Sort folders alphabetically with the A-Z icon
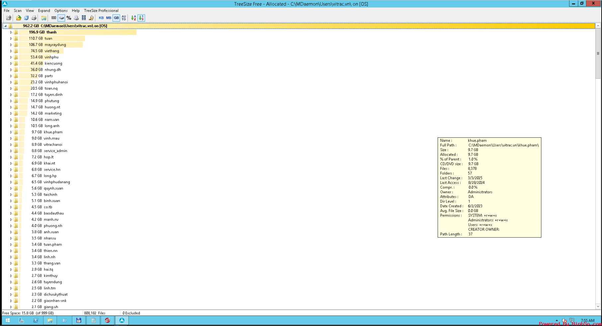 tap(133, 18)
